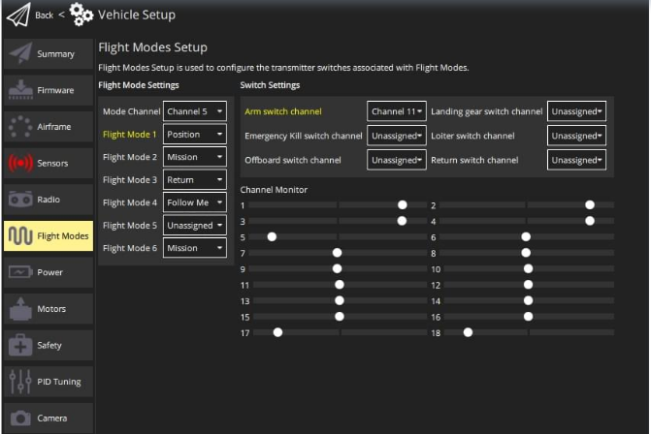Open the Airframe setup icon
Screen dimensions: 651x434
(x=20, y=126)
